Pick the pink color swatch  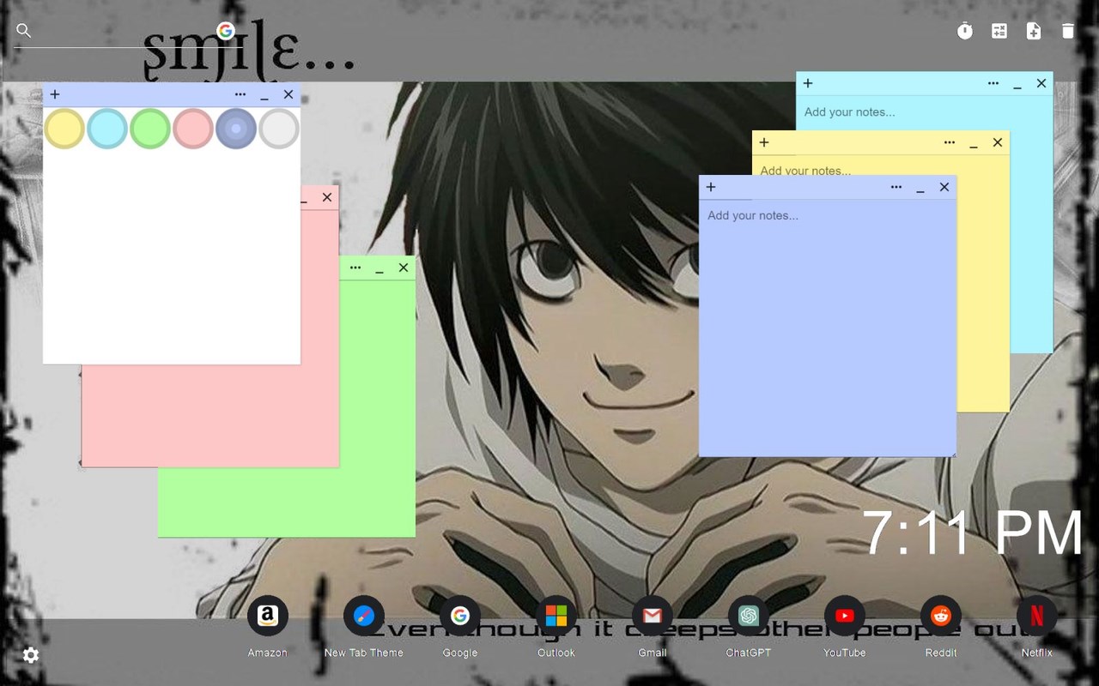pos(193,129)
